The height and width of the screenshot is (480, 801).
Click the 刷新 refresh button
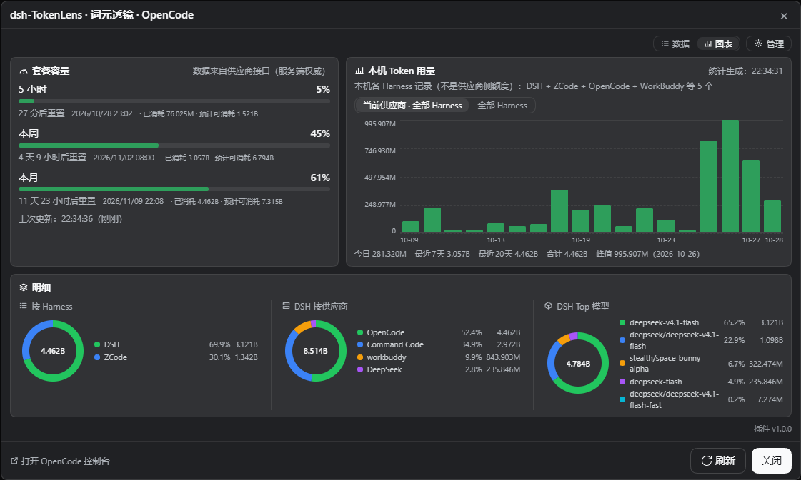point(717,461)
